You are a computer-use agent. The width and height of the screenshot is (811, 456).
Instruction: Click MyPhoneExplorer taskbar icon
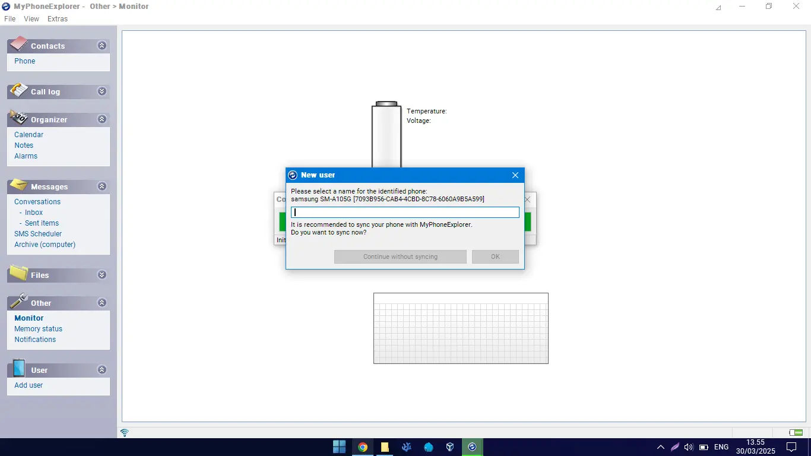pyautogui.click(x=472, y=447)
